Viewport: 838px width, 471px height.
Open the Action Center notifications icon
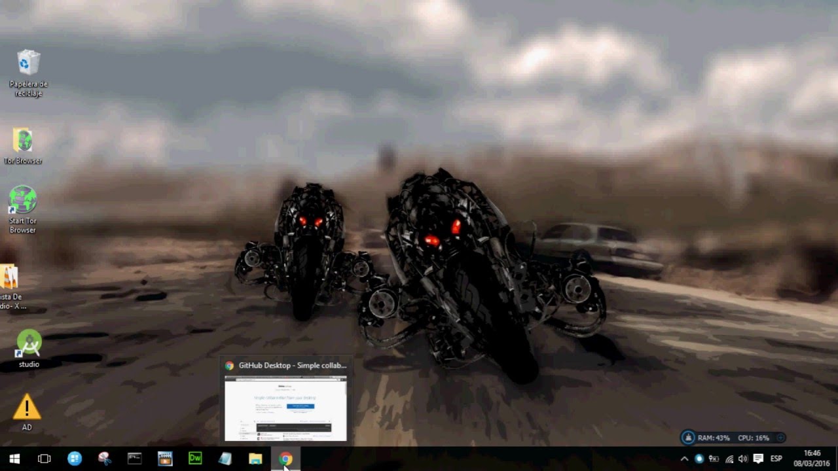coord(758,459)
